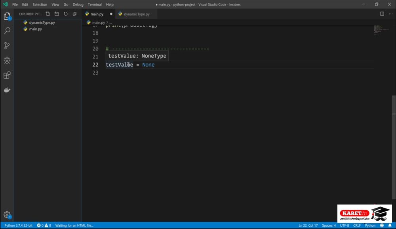Screen dimensions: 396x229
Task: Open the Debug menu
Action: (78, 4)
